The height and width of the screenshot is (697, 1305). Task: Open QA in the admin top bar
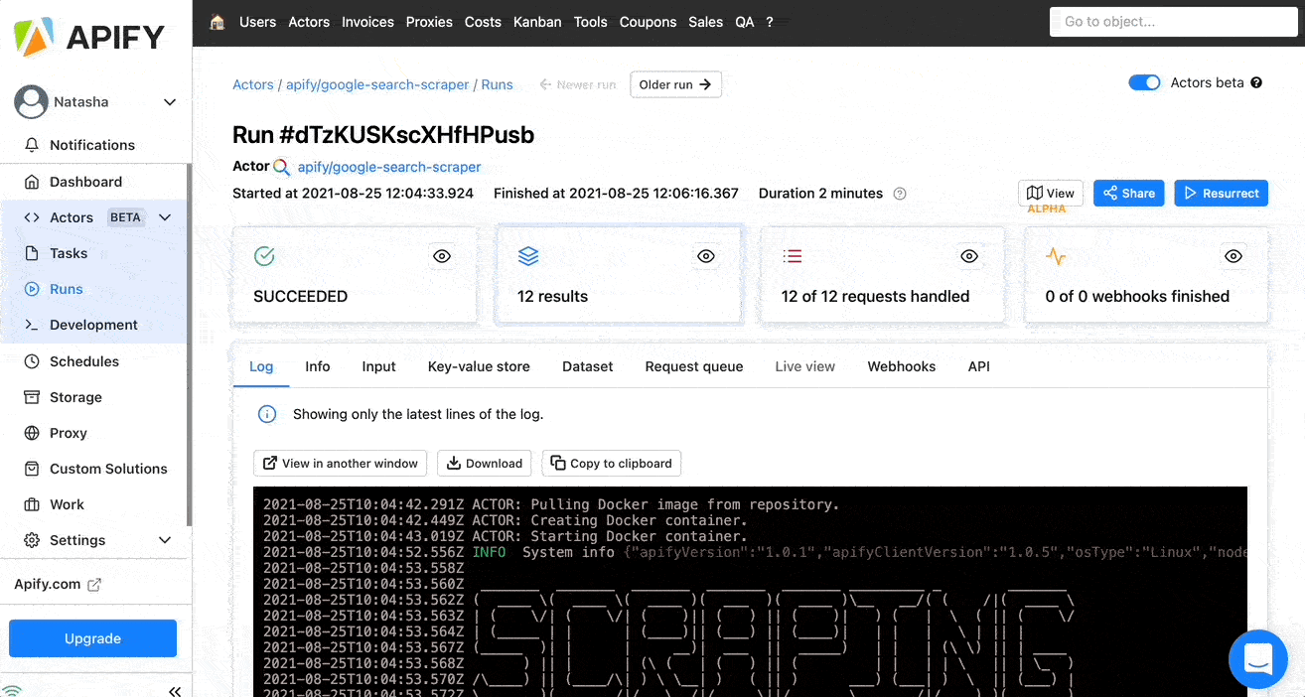[745, 22]
